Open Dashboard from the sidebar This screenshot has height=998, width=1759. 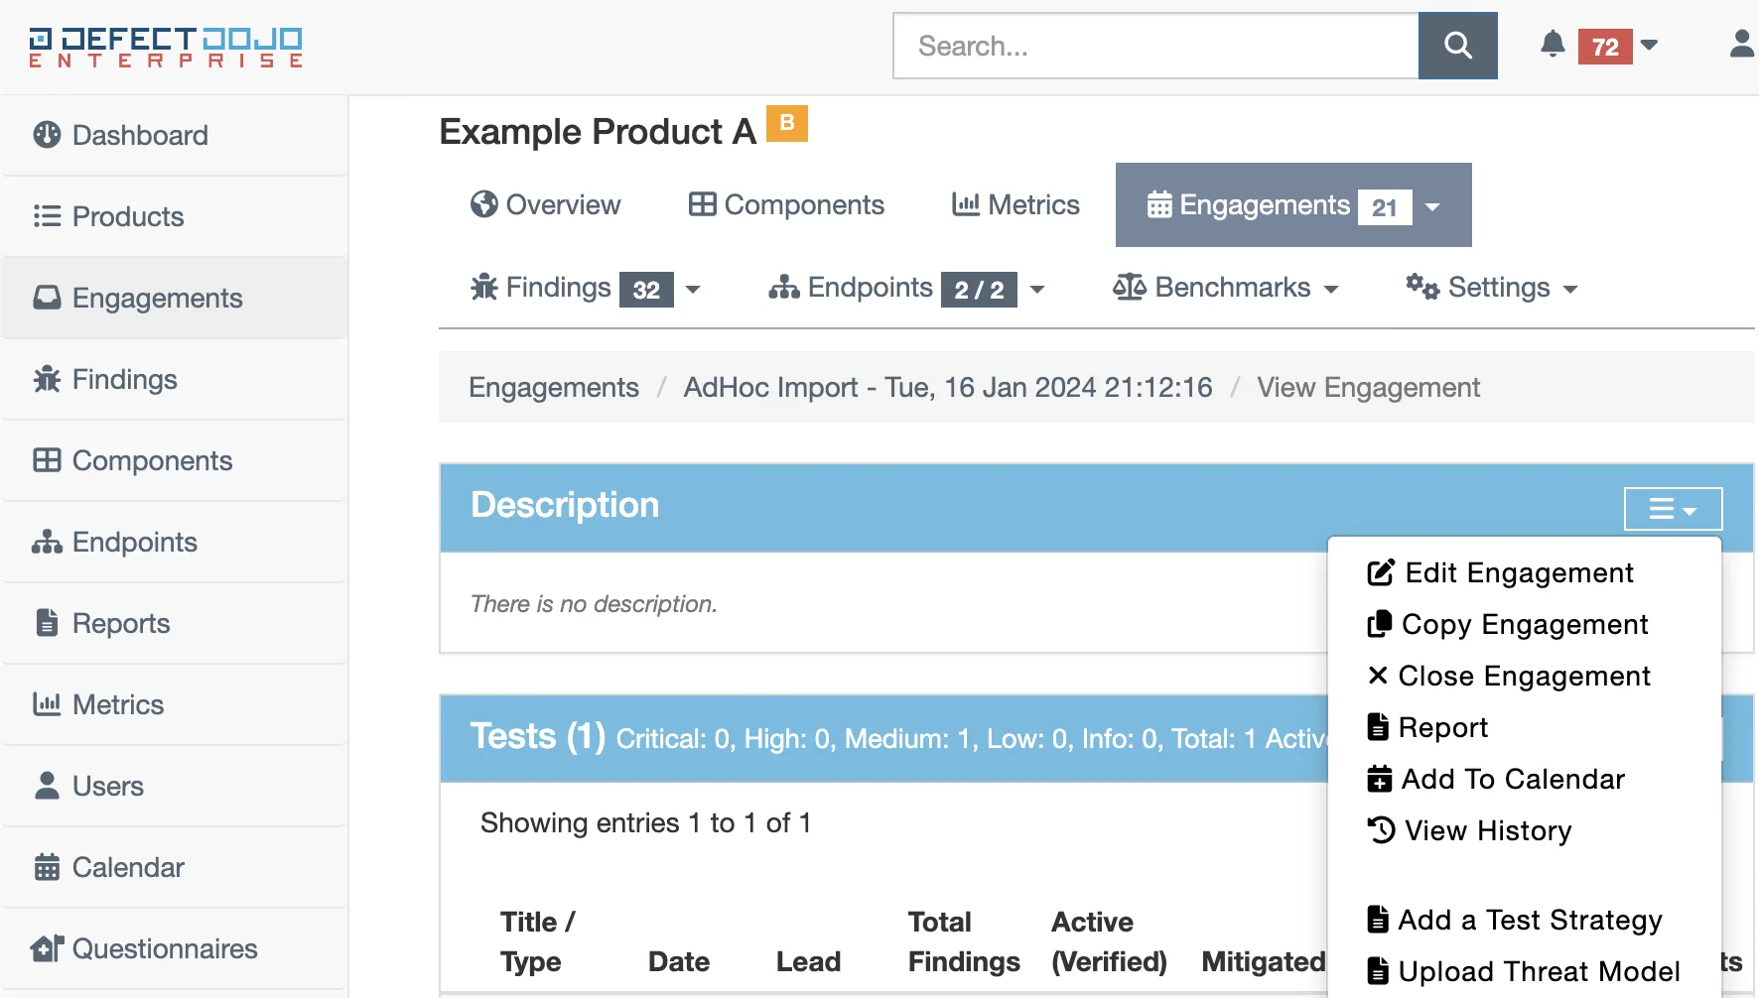point(140,135)
